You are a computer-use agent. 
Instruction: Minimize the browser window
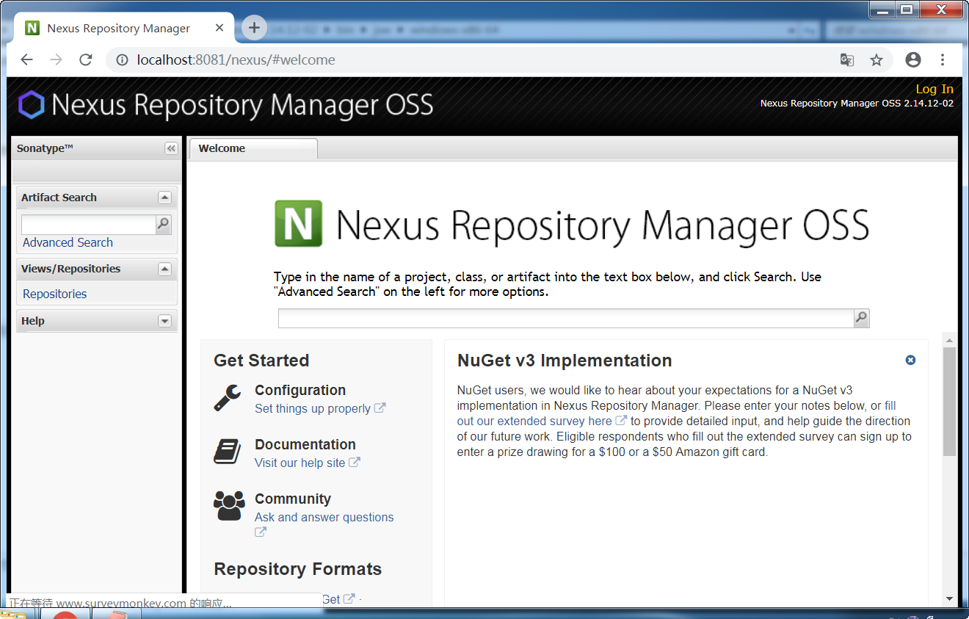coord(882,10)
